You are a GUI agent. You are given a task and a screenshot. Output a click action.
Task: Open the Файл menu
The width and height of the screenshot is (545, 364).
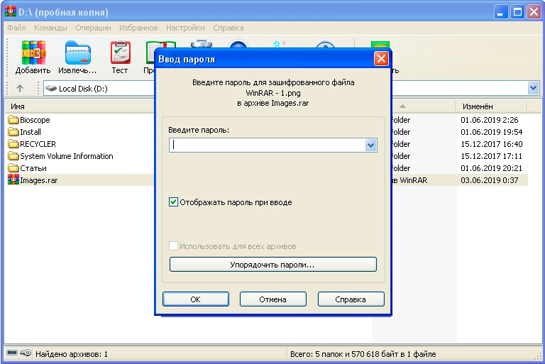(17, 28)
